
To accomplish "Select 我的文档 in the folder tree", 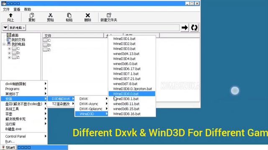I will 18,40.
